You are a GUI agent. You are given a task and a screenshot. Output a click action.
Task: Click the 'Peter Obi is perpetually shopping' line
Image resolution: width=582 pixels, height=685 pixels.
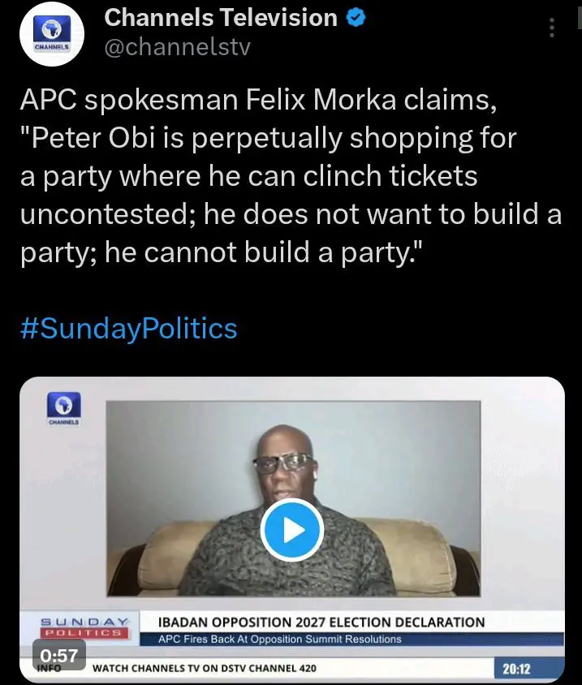point(268,139)
